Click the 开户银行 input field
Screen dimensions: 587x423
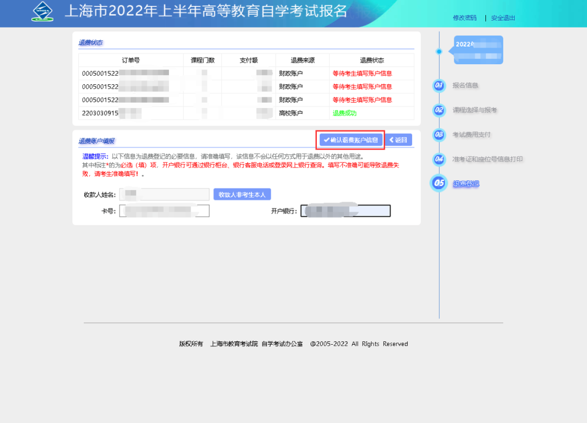(346, 210)
